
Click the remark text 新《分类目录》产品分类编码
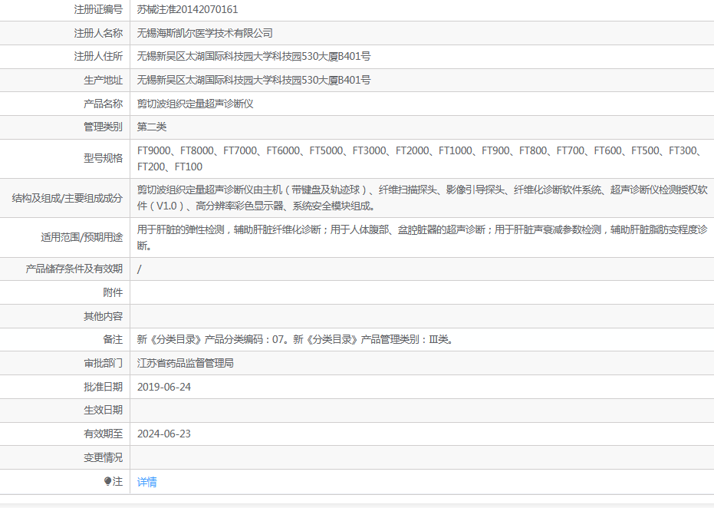(x=296, y=339)
